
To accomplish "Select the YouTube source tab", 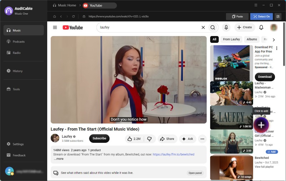I will pos(100,5).
